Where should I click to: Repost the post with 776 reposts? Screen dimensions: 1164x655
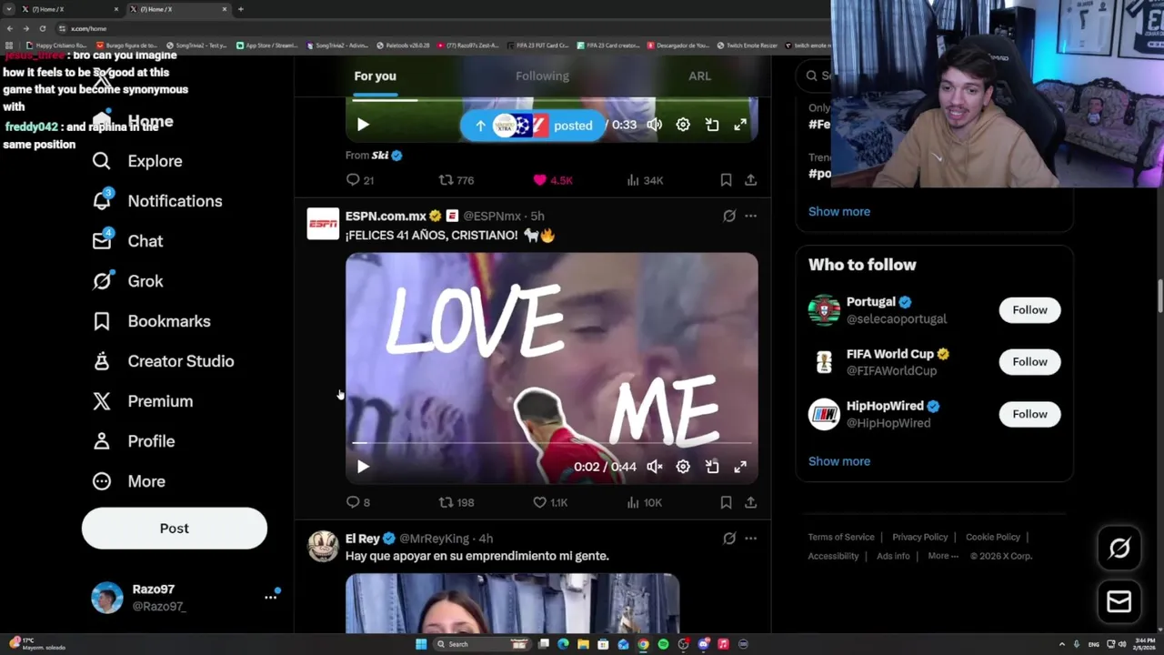pos(457,180)
